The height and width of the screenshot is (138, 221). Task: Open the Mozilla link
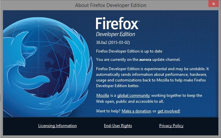103,95
